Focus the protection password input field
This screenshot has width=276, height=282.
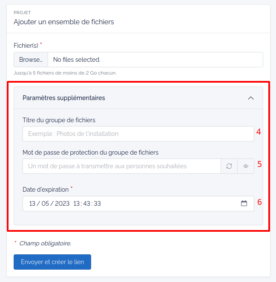click(x=122, y=166)
